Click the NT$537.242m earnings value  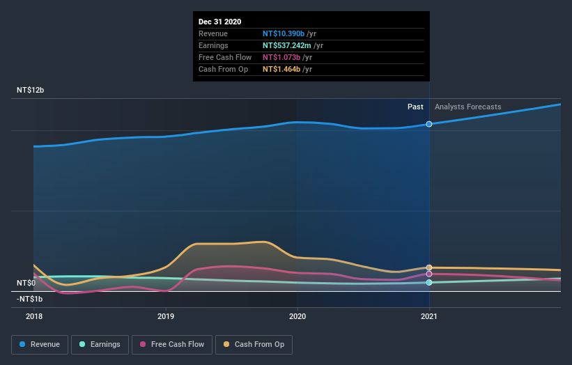click(x=287, y=45)
